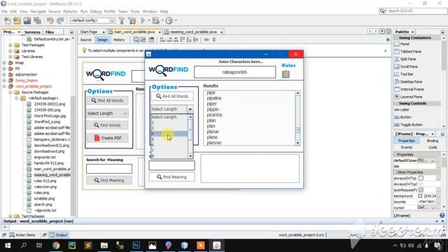Click Find Meaning in WordFind window
Image resolution: width=448 pixels, height=252 pixels.
point(171,177)
